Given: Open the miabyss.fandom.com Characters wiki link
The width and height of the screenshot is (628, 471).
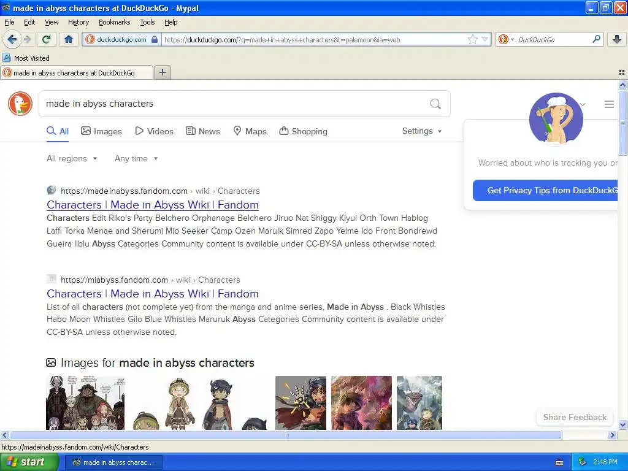Looking at the screenshot, I should [x=153, y=294].
